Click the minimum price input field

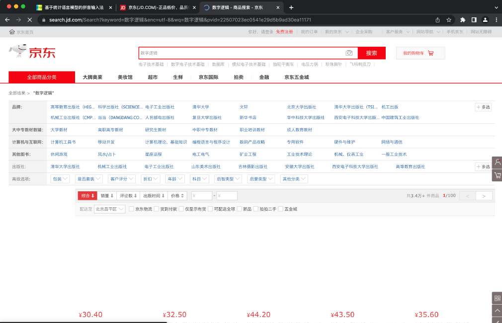[x=202, y=196]
